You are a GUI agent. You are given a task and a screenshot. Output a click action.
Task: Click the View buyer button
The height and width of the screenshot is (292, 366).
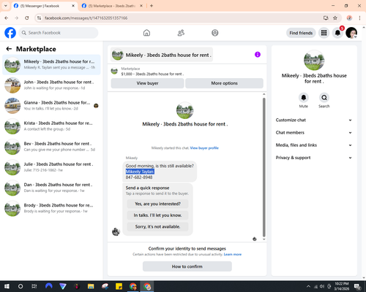point(147,83)
